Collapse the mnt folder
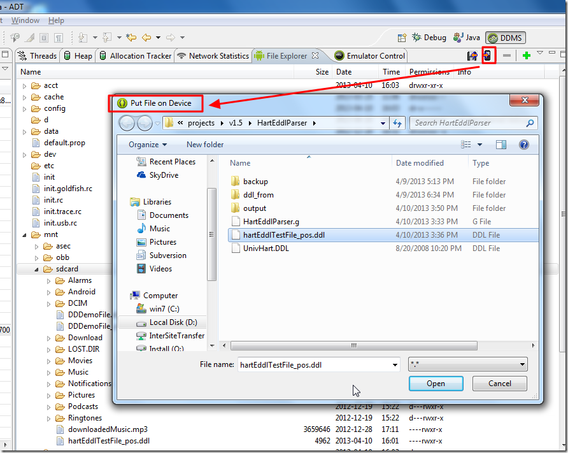568x453 pixels. pyautogui.click(x=24, y=235)
